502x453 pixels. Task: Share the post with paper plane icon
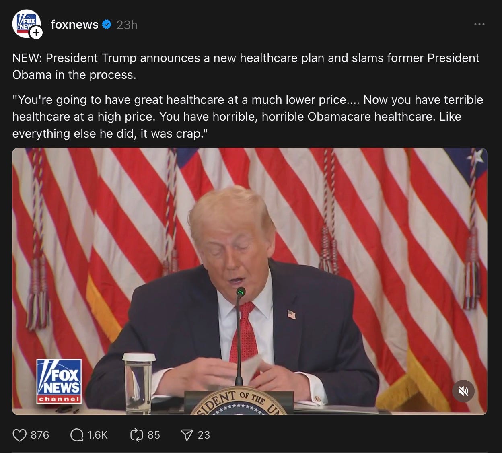tap(187, 435)
